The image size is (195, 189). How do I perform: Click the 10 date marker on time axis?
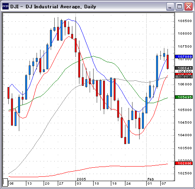(x=97, y=183)
